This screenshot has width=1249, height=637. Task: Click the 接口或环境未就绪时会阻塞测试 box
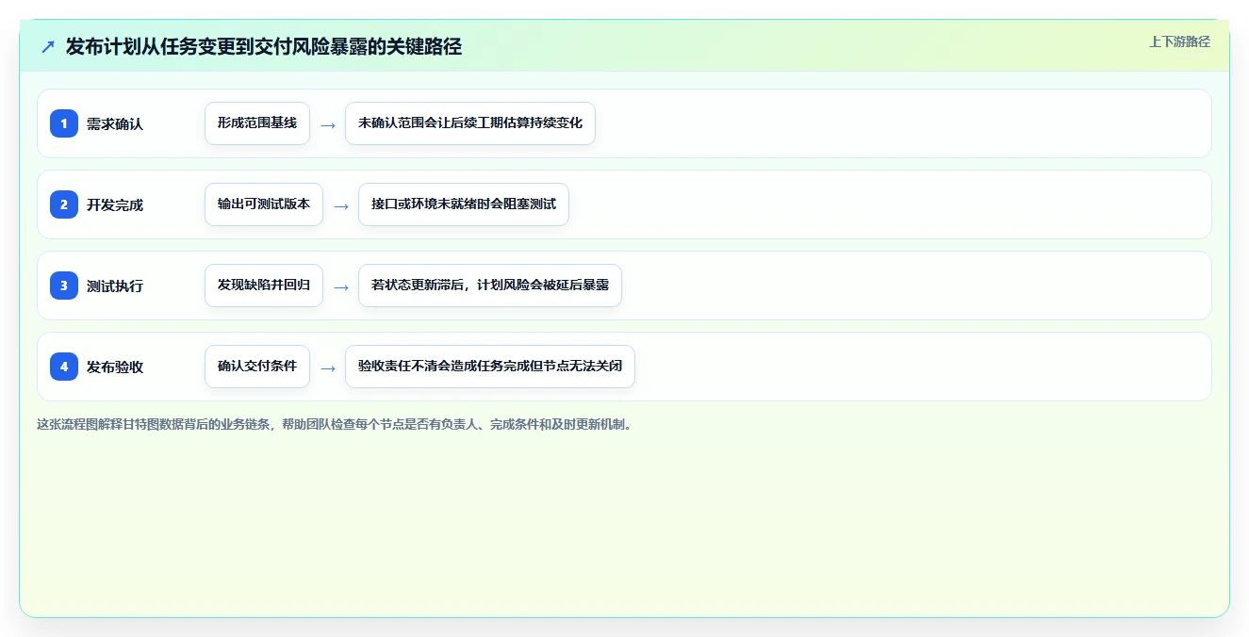point(464,204)
